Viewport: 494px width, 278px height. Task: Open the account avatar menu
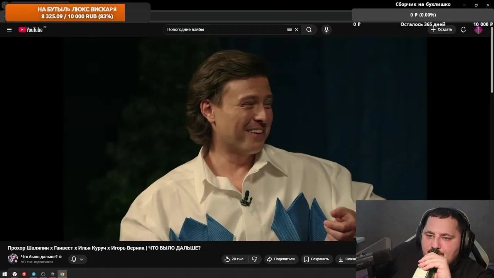[x=479, y=30]
